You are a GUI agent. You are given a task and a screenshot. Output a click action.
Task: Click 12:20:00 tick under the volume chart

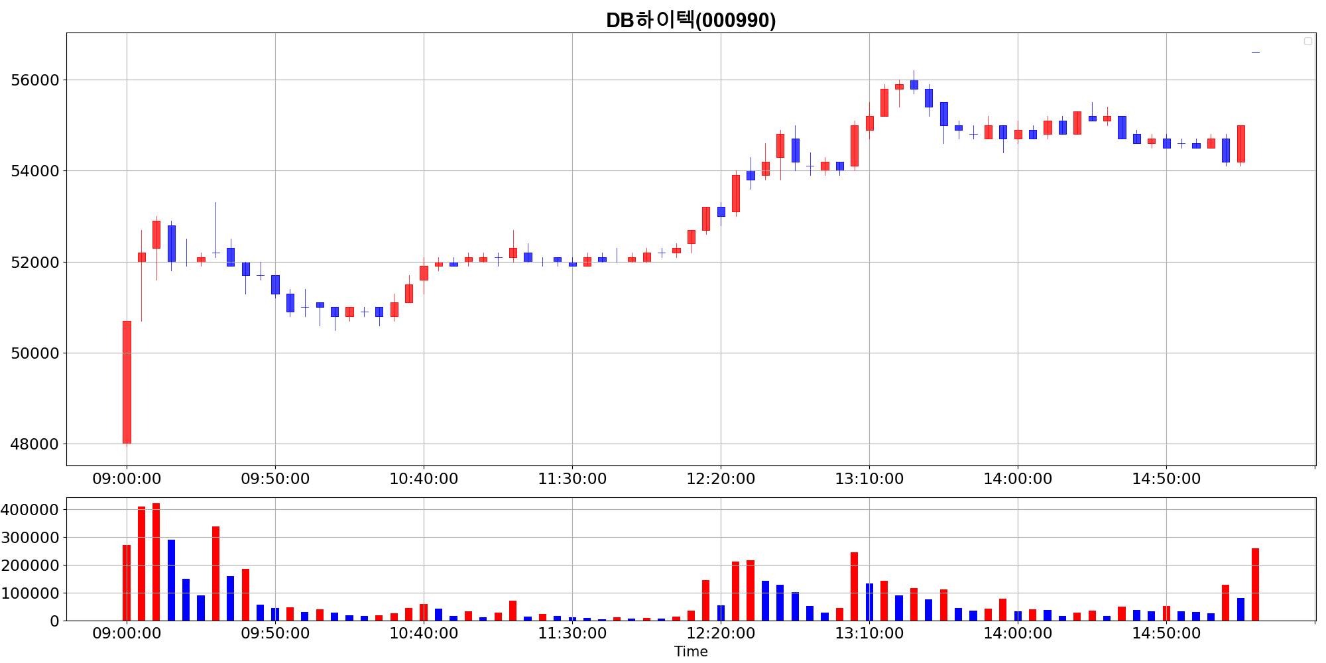[x=721, y=633]
